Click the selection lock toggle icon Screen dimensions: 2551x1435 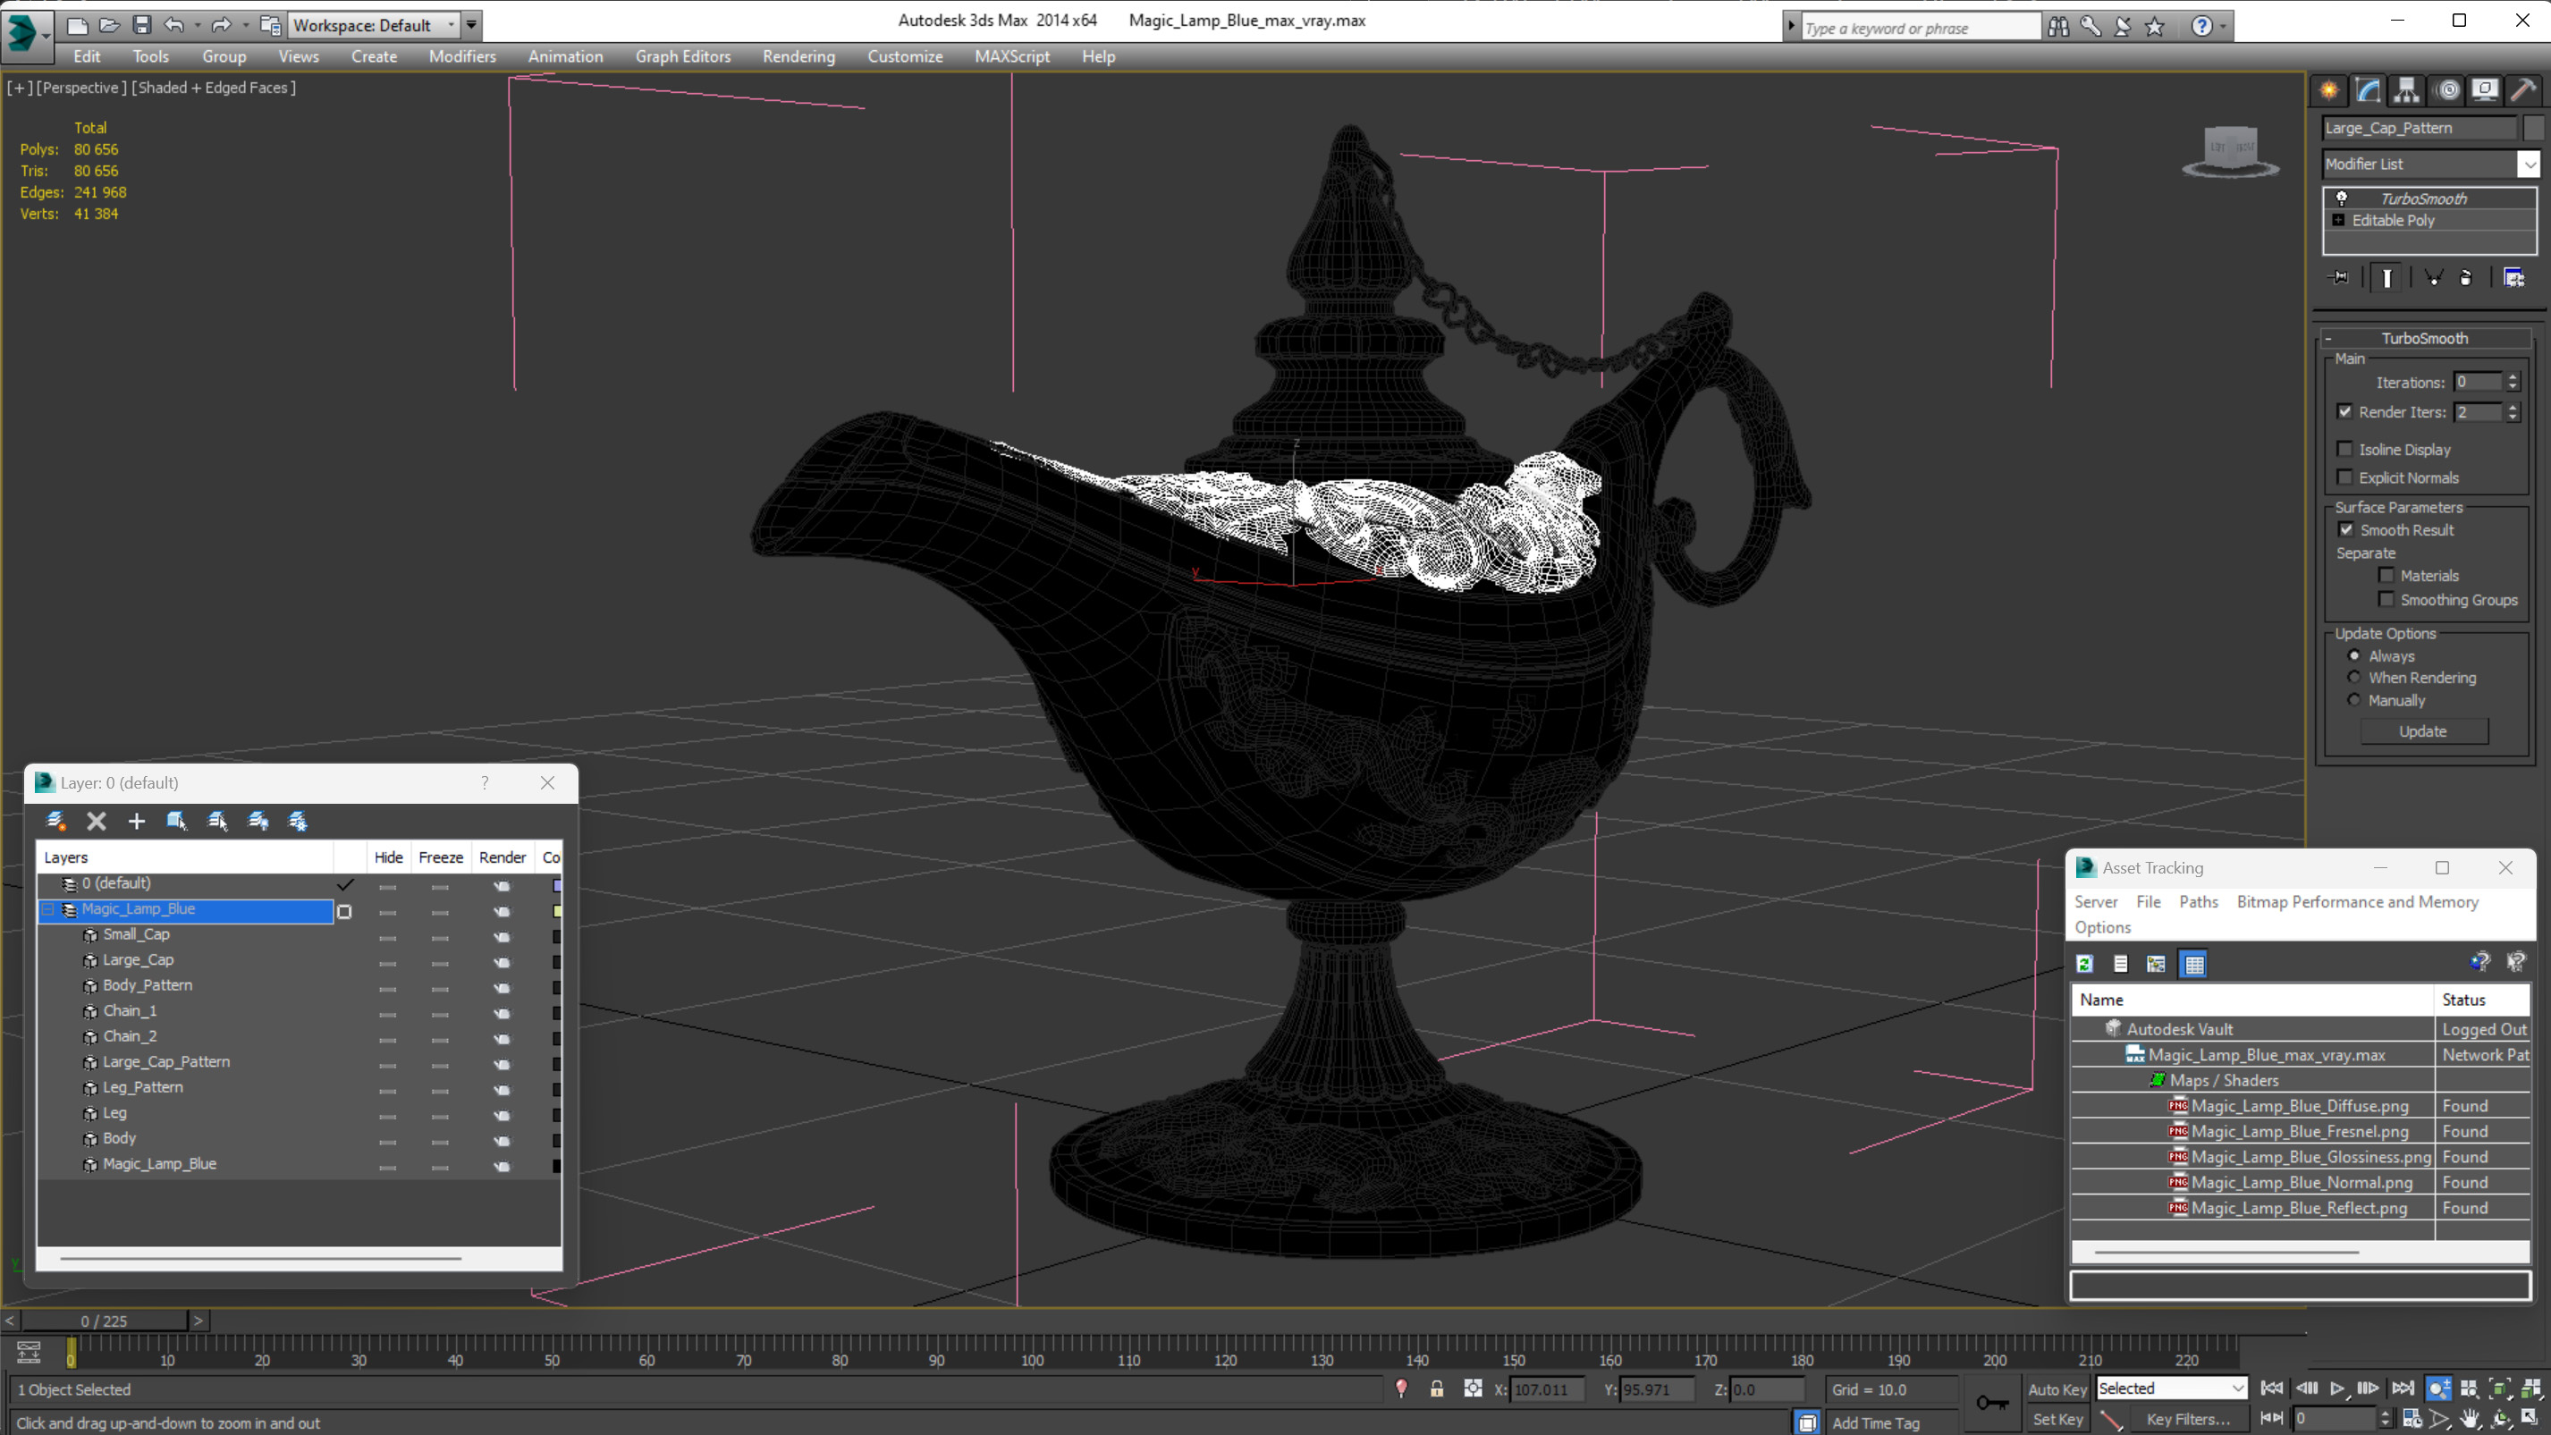tap(1436, 1389)
